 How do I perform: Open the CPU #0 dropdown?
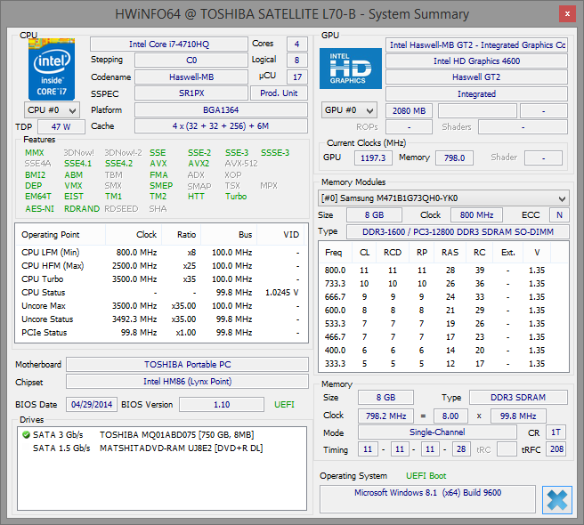click(x=52, y=110)
